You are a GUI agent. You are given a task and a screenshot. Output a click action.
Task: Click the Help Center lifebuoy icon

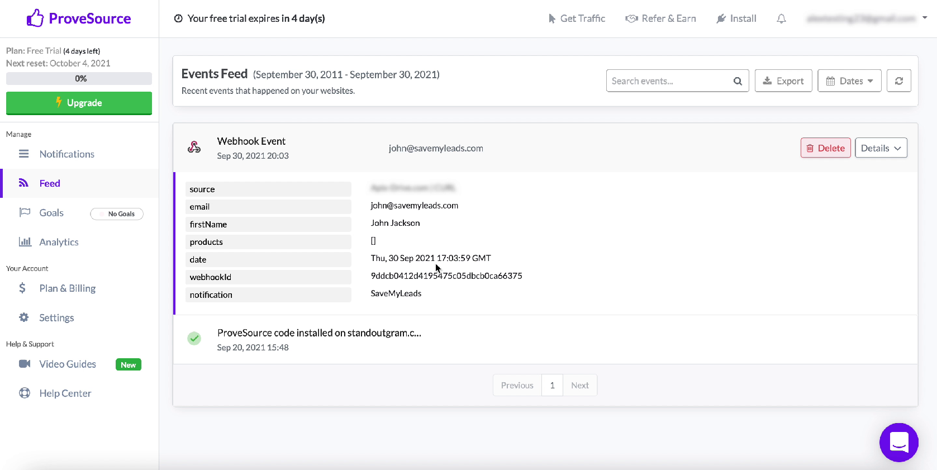click(x=25, y=393)
